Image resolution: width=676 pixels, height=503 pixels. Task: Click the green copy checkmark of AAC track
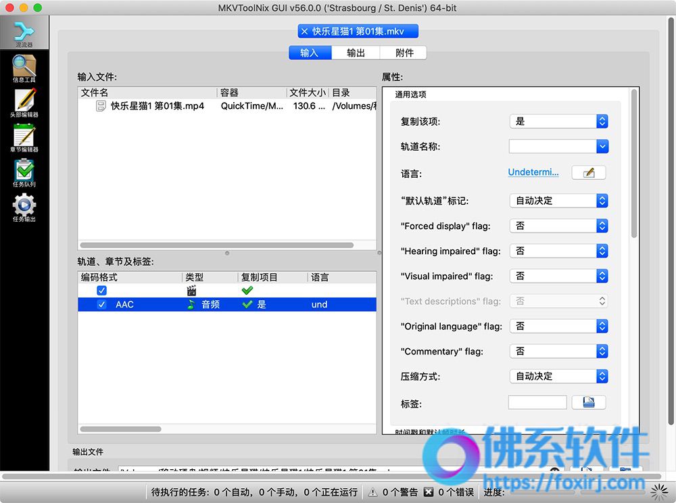point(247,304)
